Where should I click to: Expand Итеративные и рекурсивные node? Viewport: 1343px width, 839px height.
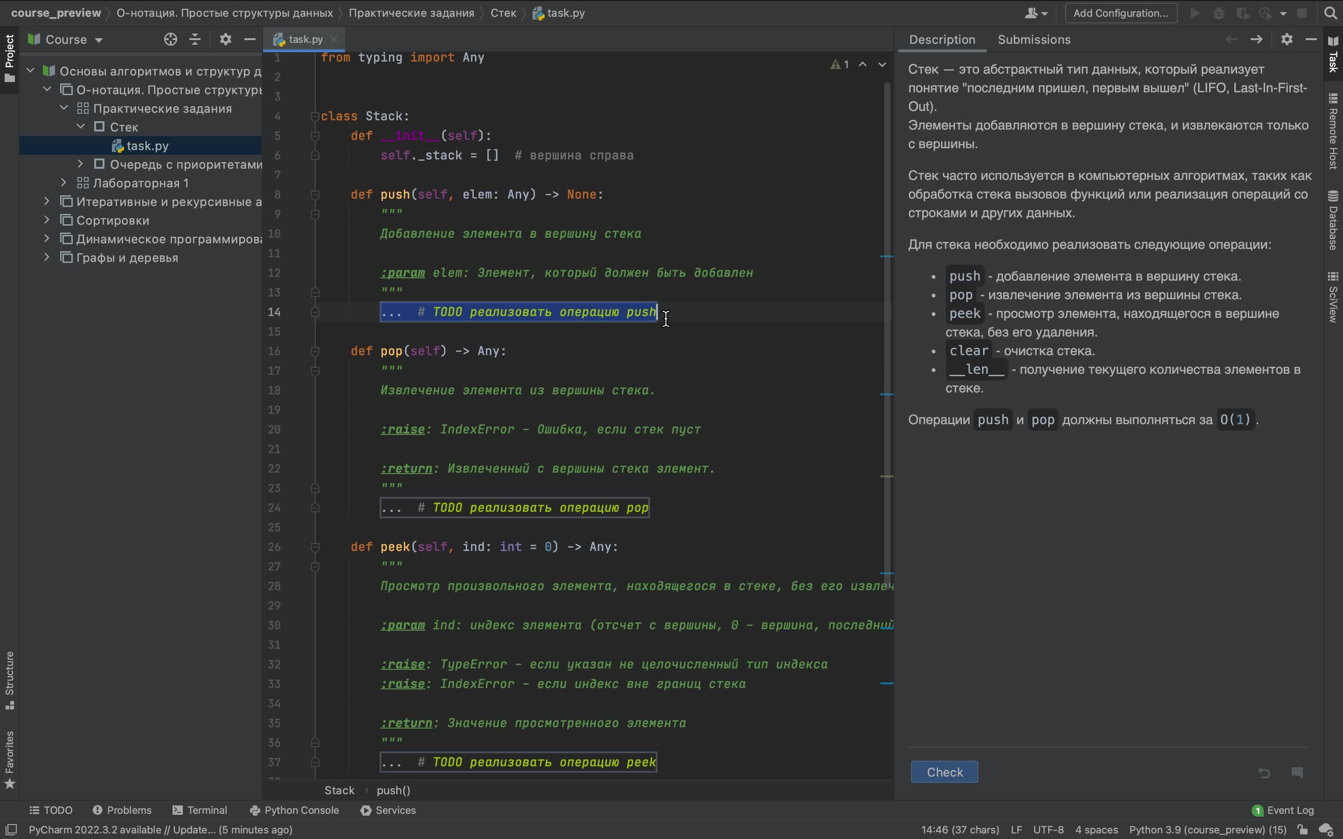pyautogui.click(x=47, y=201)
